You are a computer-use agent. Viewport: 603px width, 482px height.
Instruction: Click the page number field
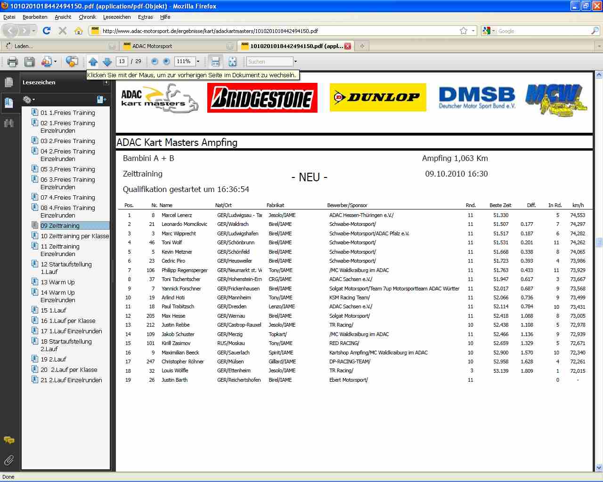122,62
